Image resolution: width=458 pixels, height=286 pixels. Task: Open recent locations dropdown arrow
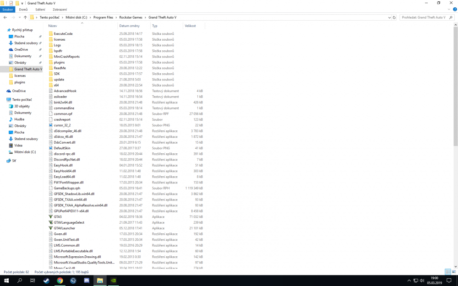coord(20,17)
